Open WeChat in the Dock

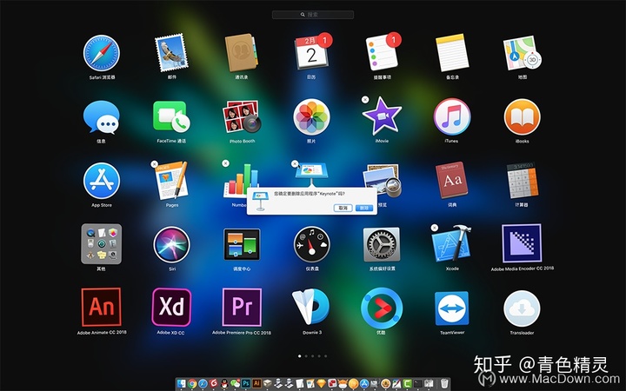pyautogui.click(x=236, y=383)
